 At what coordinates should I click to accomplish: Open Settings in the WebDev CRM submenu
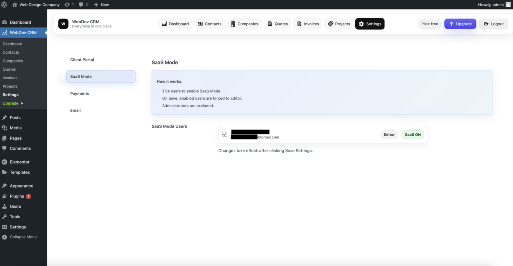(11, 95)
